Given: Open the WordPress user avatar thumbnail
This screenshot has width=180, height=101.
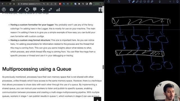Looking at the screenshot, I should click(x=100, y=10).
